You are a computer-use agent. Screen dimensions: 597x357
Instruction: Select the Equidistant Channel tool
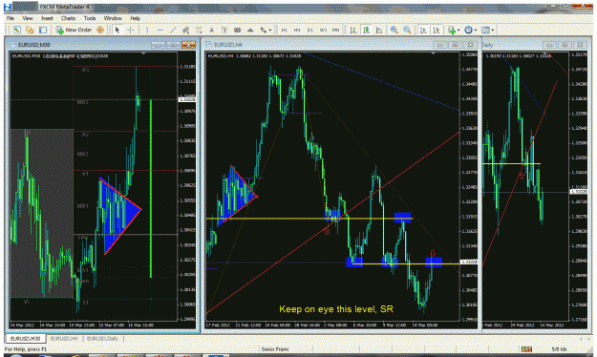(186, 30)
